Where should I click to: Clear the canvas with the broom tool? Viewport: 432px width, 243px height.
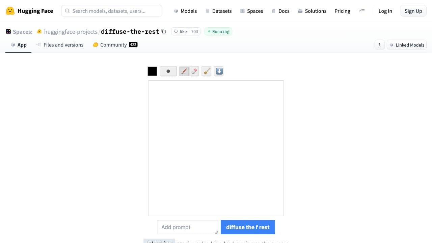[206, 71]
